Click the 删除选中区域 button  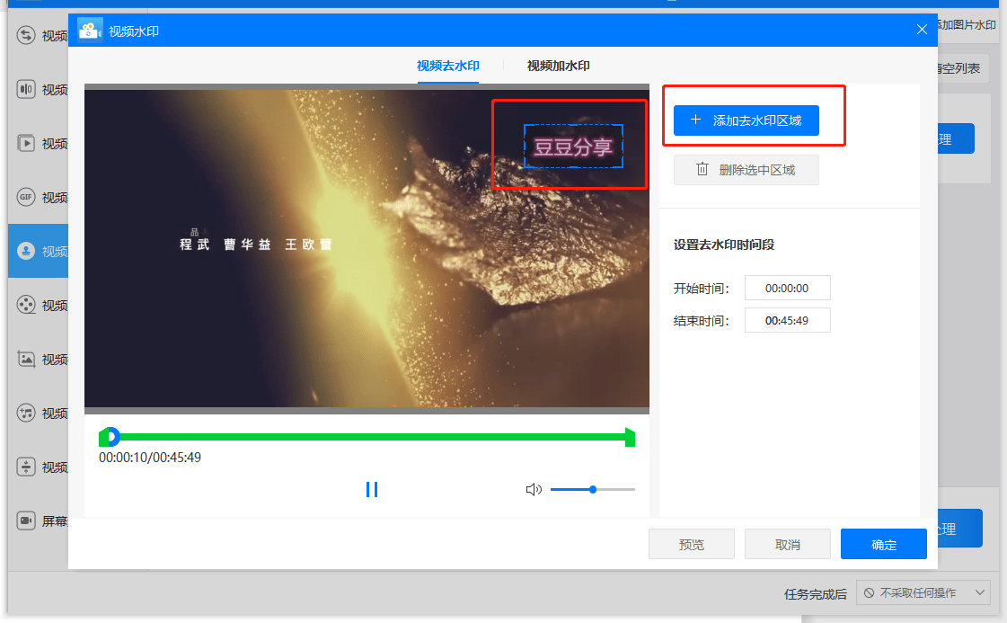tap(746, 170)
